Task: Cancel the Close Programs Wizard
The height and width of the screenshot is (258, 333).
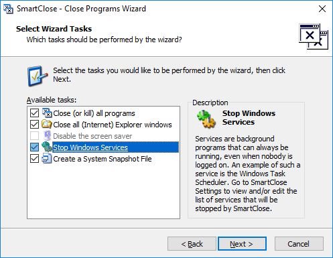Action: pyautogui.click(x=299, y=244)
